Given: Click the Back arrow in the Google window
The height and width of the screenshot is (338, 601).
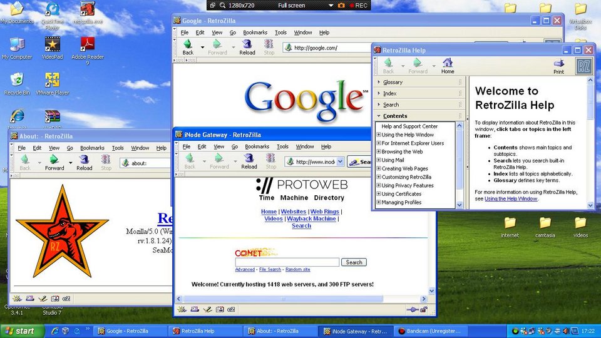Looking at the screenshot, I should click(x=188, y=48).
